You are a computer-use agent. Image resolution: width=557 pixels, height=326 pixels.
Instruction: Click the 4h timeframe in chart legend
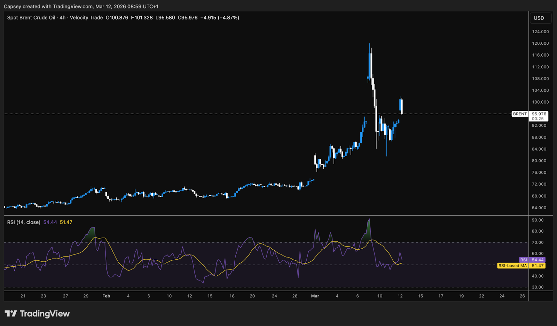tap(63, 17)
